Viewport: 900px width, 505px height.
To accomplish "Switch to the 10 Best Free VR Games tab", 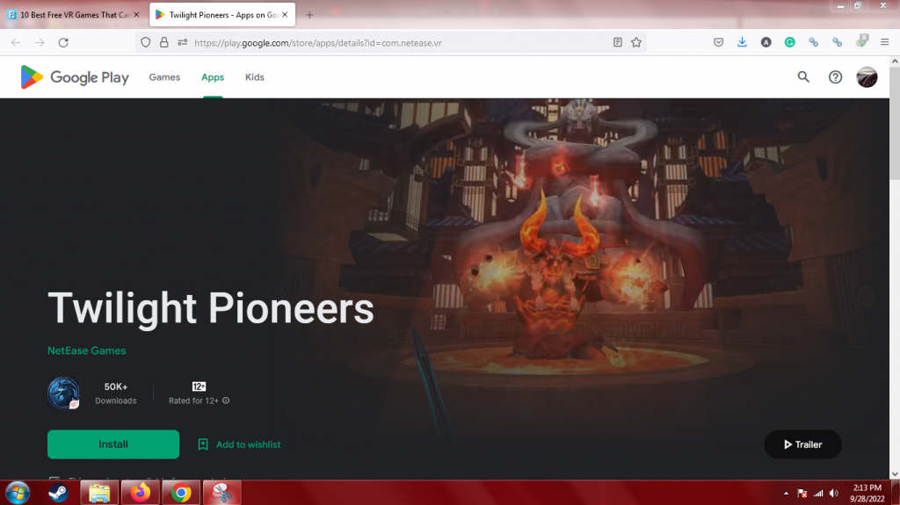I will [75, 15].
